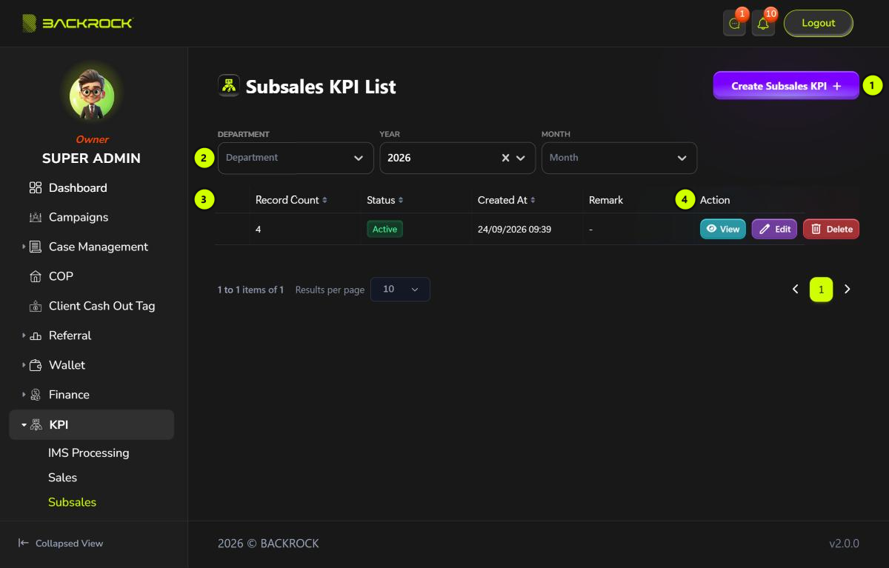Go to the previous results page
Viewport: 889px width, 568px height.
point(796,290)
